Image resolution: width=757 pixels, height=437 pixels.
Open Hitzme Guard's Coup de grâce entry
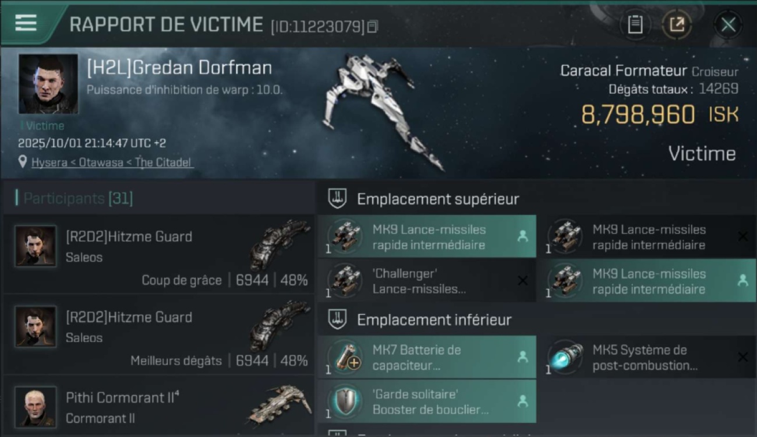tap(159, 255)
